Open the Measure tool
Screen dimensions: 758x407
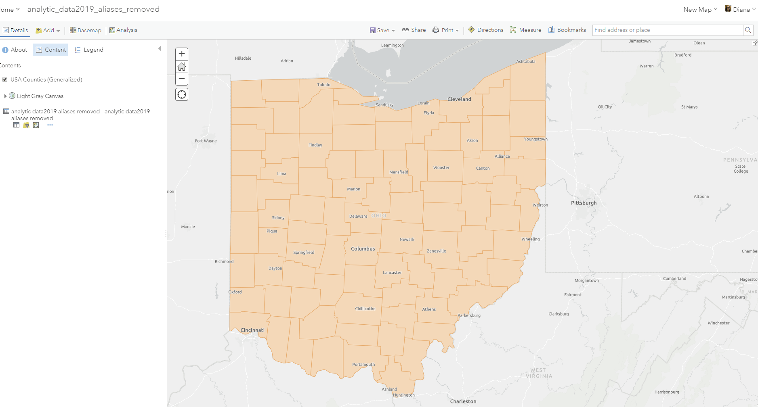525,30
